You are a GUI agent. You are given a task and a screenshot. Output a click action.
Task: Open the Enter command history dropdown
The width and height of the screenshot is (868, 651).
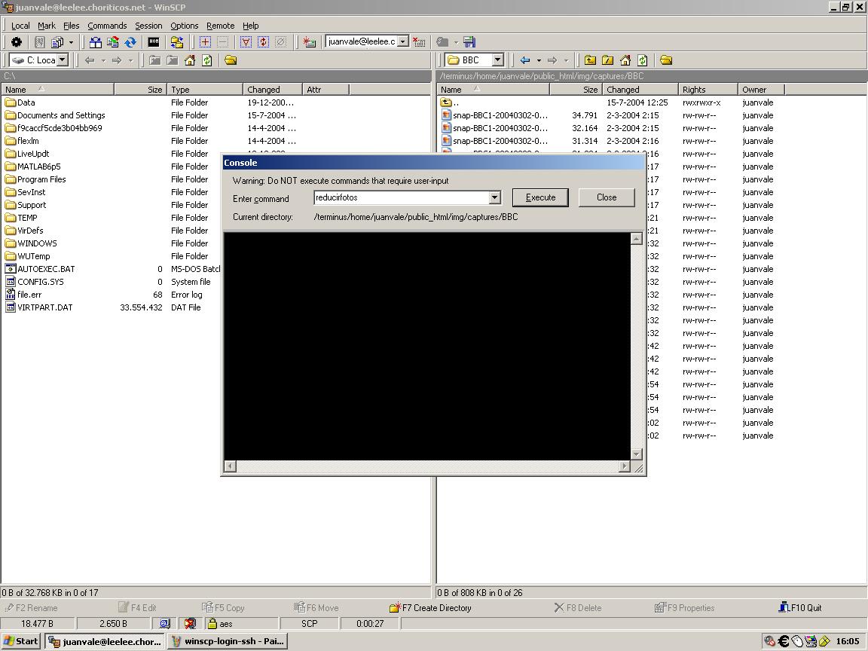point(494,197)
